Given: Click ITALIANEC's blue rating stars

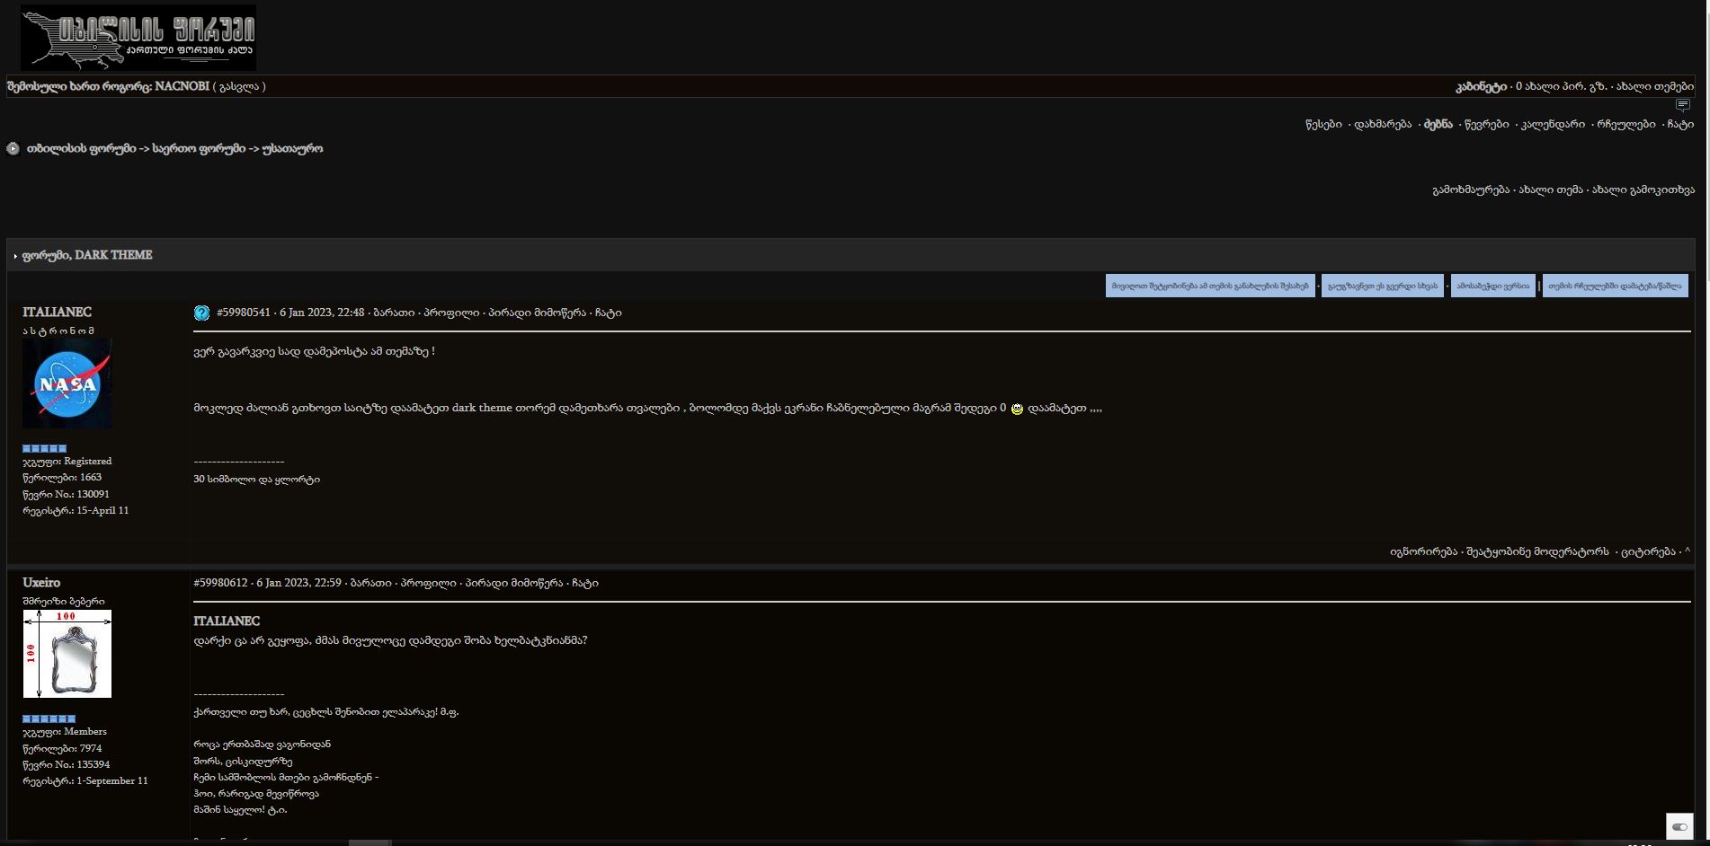Looking at the screenshot, I should [43, 448].
